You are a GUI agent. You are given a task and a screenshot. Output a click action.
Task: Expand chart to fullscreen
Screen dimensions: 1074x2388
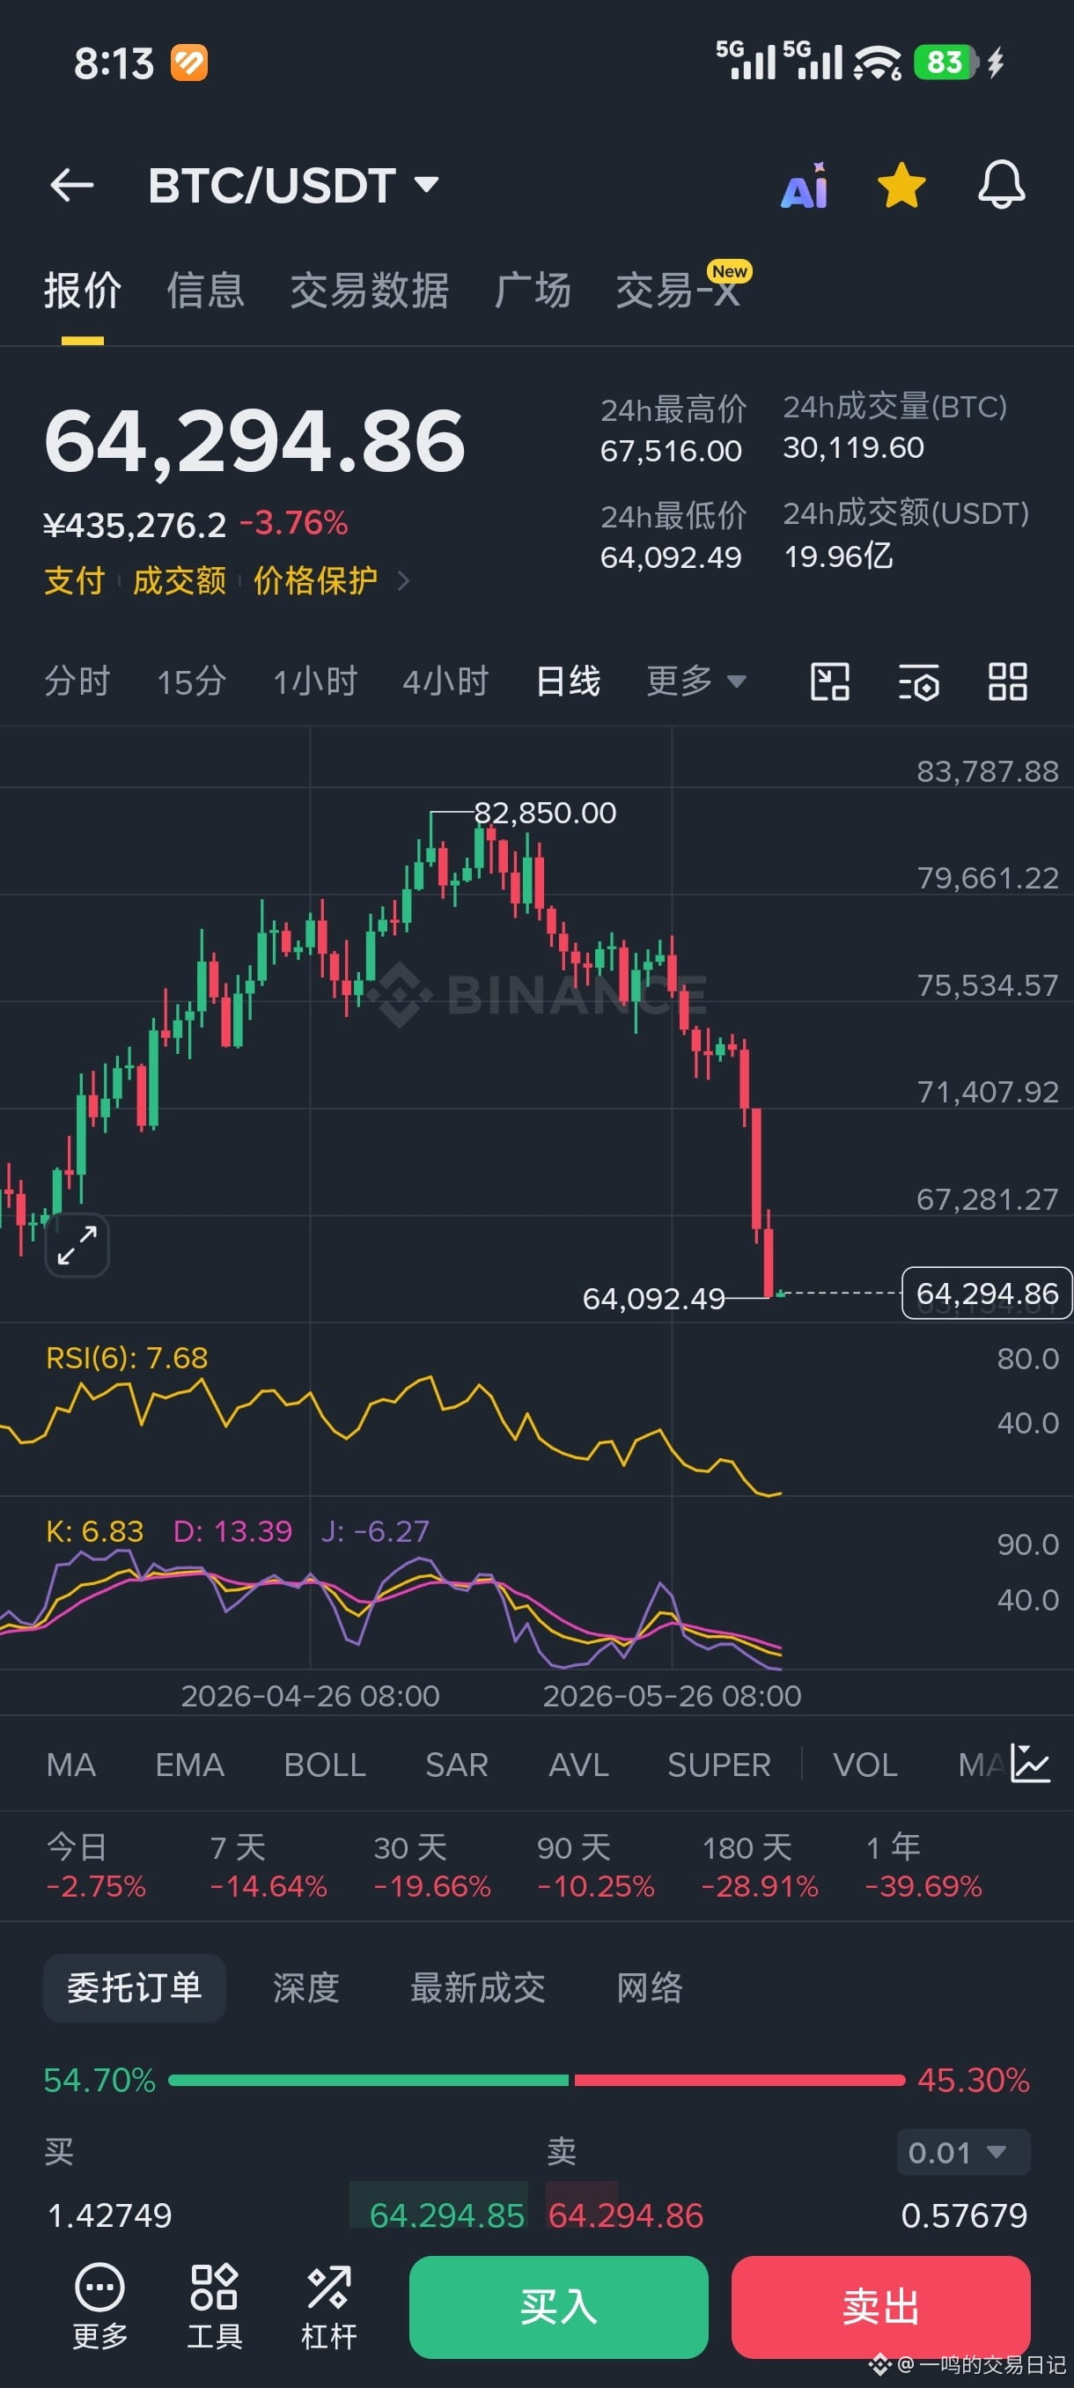[x=77, y=1244]
